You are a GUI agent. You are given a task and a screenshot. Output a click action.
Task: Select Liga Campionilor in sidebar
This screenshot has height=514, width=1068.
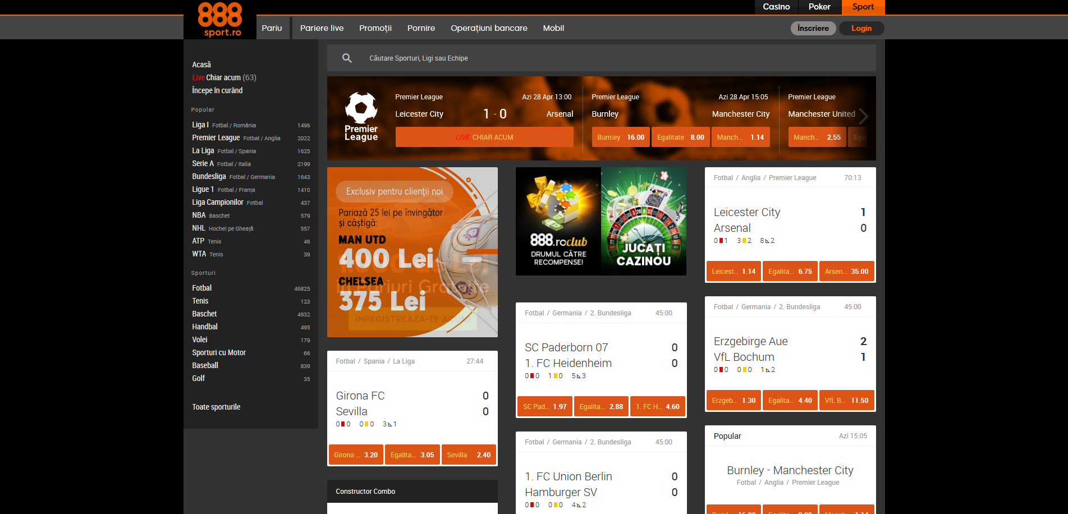click(251, 203)
